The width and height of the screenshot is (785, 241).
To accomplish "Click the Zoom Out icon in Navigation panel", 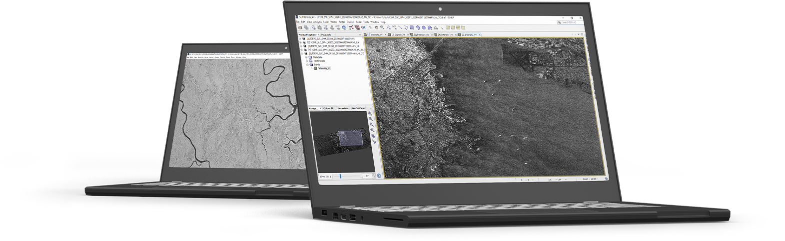I will click(x=371, y=119).
